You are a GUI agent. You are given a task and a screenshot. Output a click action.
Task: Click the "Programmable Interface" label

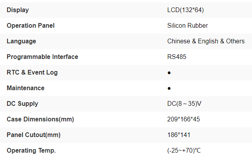click(x=42, y=57)
